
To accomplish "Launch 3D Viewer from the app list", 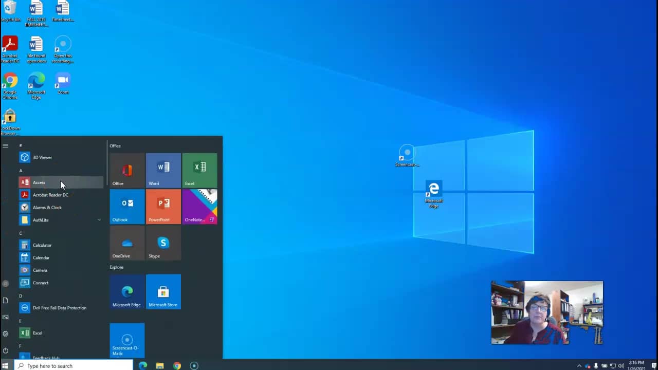I will tap(61, 157).
